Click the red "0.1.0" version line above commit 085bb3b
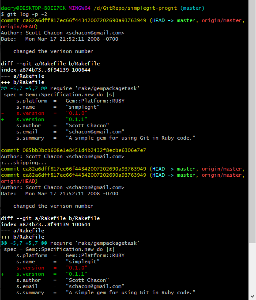The height and width of the screenshot is (300, 256). 44,113
